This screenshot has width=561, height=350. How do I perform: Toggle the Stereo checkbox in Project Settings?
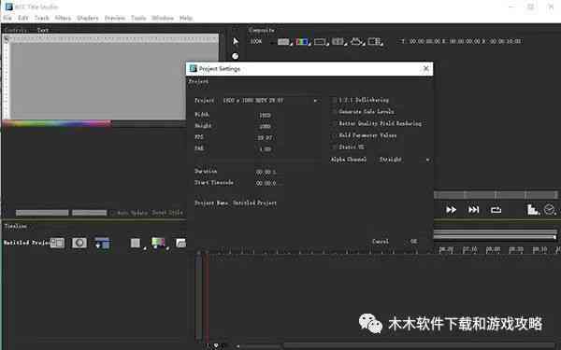click(335, 147)
